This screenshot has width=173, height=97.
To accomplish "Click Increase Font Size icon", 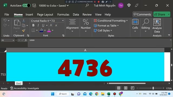I will (51, 25).
